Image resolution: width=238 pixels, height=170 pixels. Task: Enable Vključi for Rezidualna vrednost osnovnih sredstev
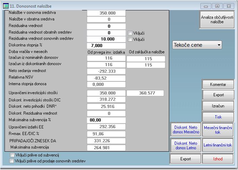[130, 39]
